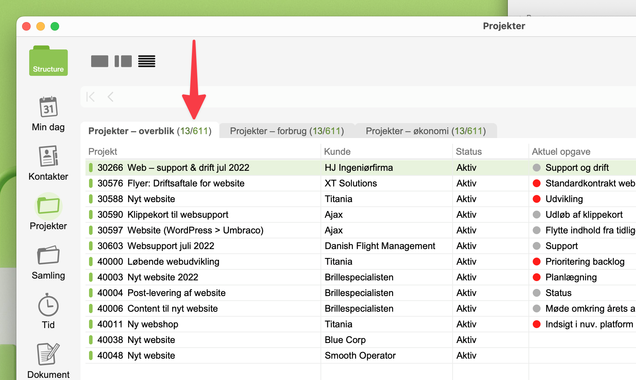Switch to split pane view
Screen dimensions: 636x380
(123, 61)
